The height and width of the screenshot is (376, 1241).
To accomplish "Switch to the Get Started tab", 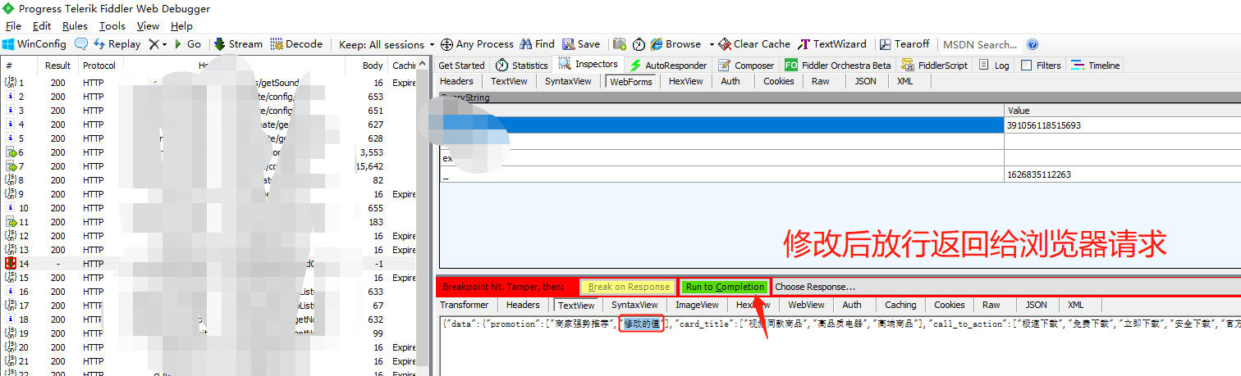I will tap(461, 66).
